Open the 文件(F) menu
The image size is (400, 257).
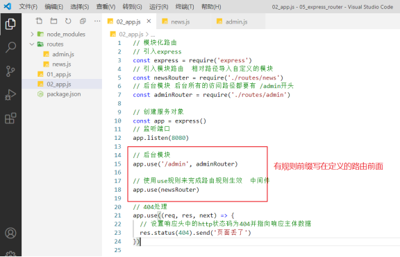[28, 7]
